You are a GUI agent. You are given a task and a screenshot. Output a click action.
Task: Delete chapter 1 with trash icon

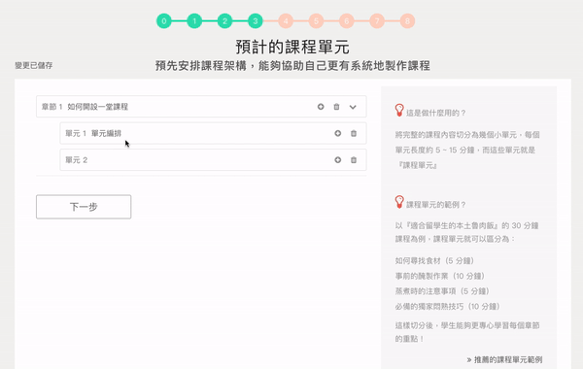pyautogui.click(x=336, y=107)
